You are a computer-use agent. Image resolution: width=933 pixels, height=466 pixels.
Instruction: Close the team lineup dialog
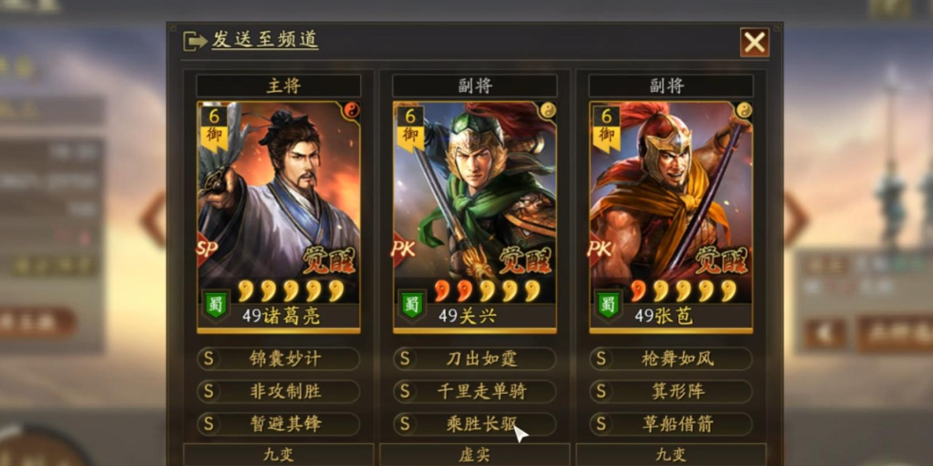pyautogui.click(x=754, y=43)
